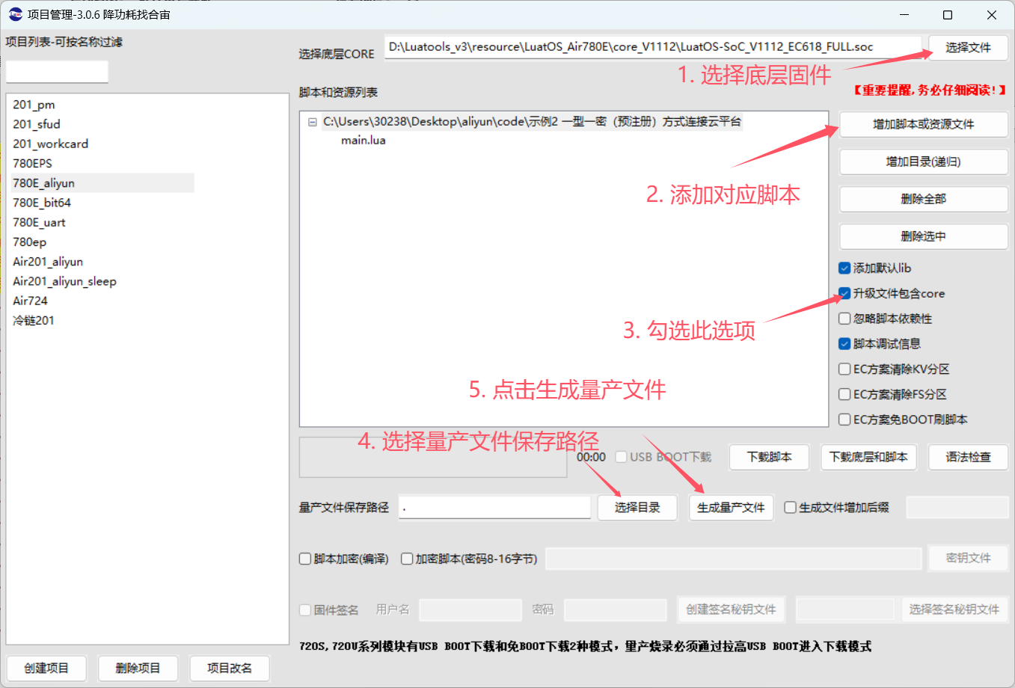Select project 780E_aliyun in list

[x=102, y=183]
